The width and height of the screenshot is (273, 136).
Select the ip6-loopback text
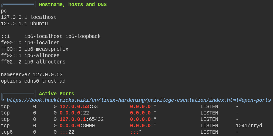(x=83, y=36)
